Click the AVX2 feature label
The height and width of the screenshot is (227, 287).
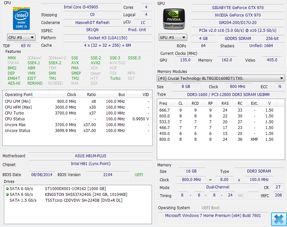[x=96, y=63]
